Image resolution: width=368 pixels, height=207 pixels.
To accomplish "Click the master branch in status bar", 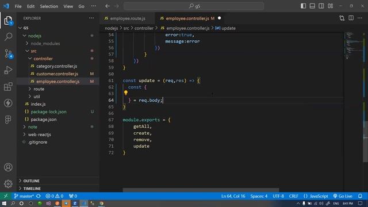I will 24,196.
